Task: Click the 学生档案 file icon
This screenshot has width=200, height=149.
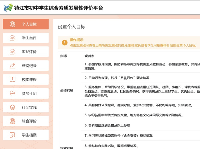Action: click(13, 135)
